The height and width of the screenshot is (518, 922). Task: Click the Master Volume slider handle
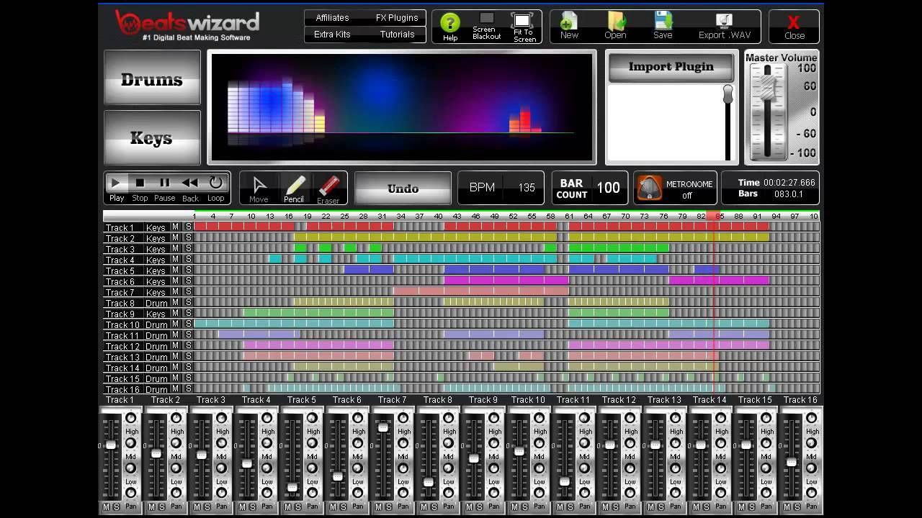pyautogui.click(x=768, y=86)
